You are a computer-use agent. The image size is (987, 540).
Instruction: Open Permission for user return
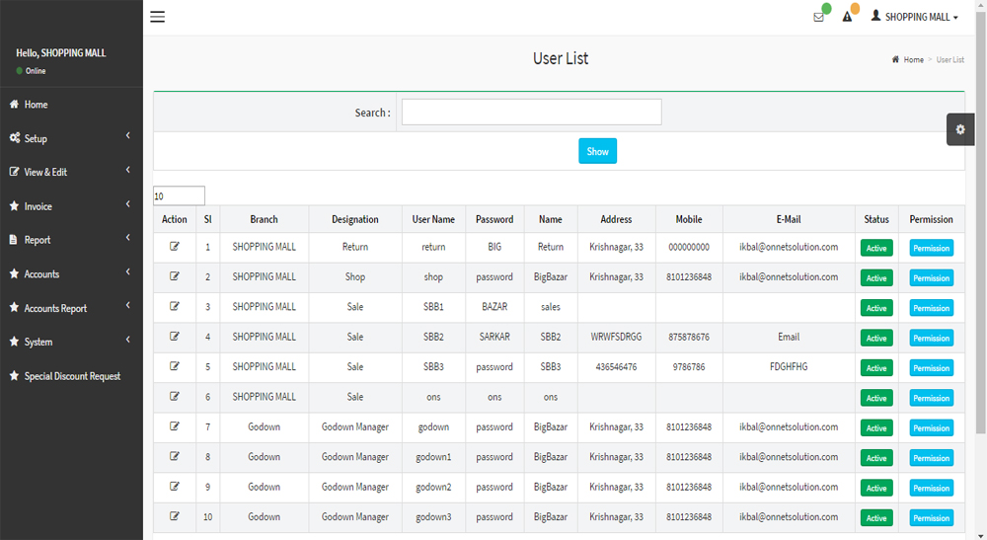pos(931,248)
